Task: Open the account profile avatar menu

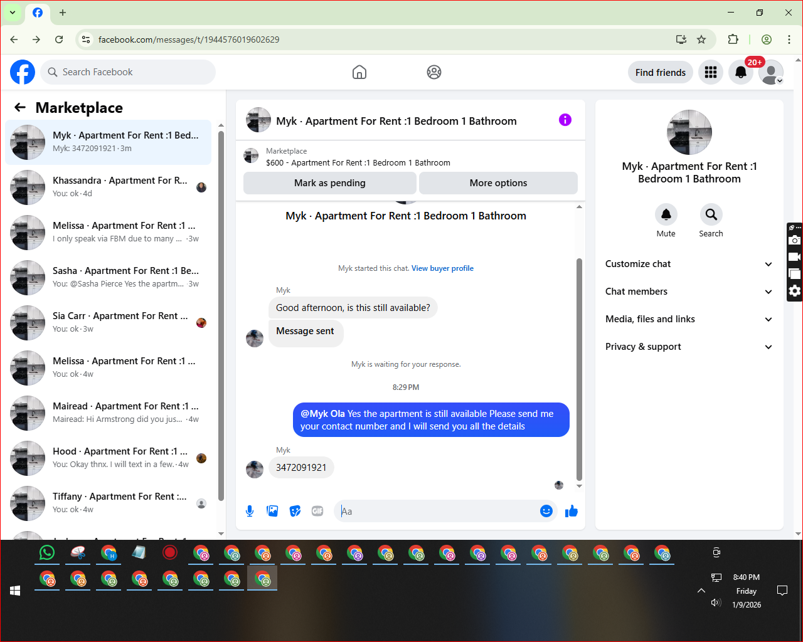Action: click(x=771, y=72)
